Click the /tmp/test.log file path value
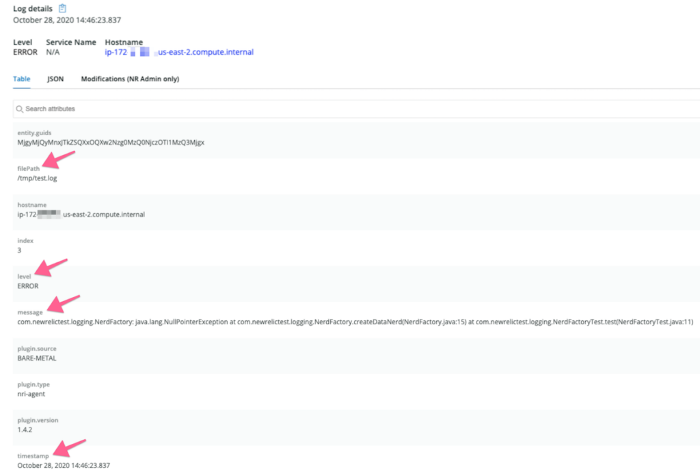The height and width of the screenshot is (476, 700). [38, 178]
